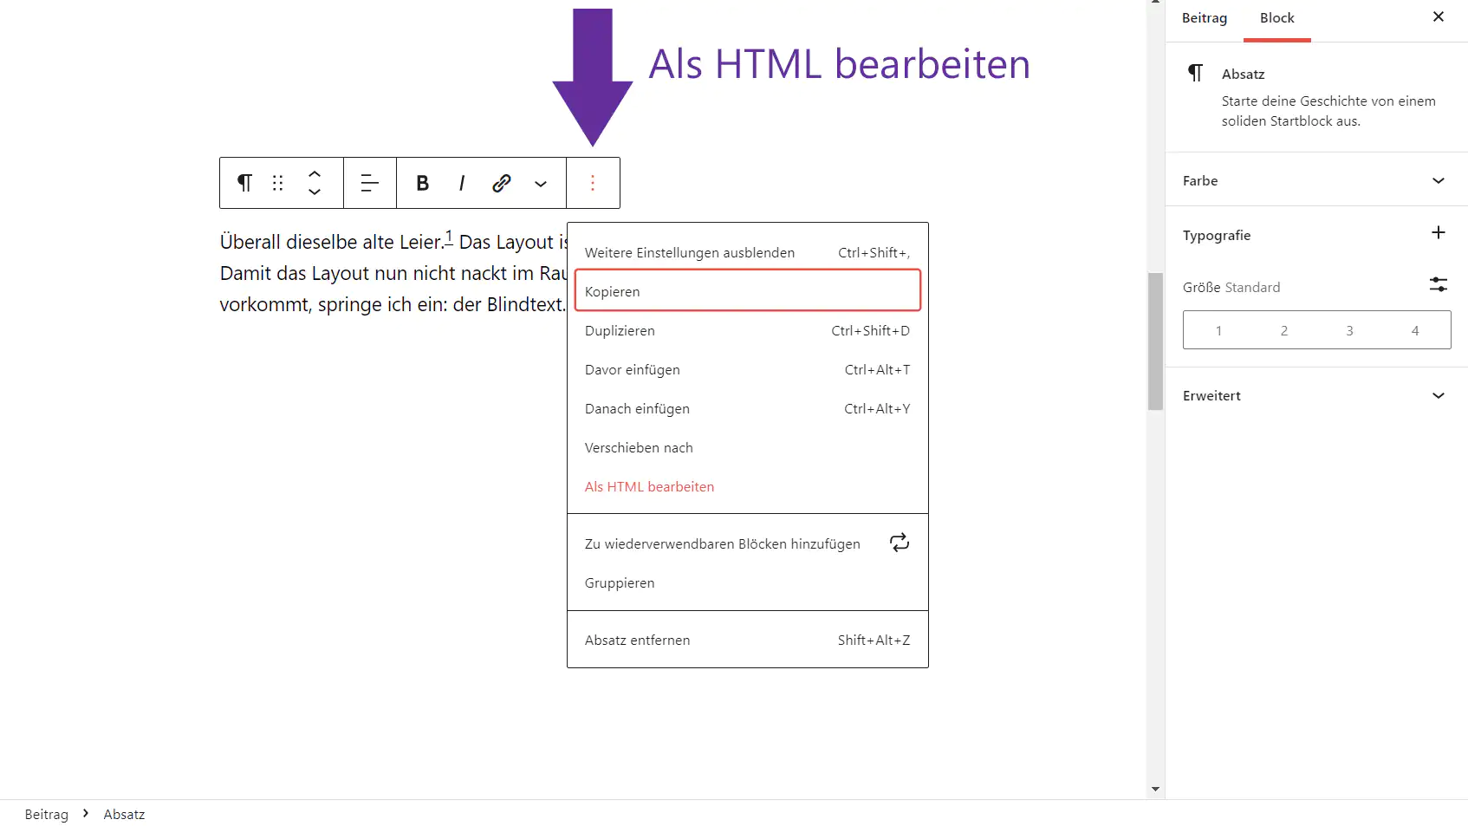Click the editor vertical scrollbar thumb
Image resolution: width=1468 pixels, height=826 pixels.
pyautogui.click(x=1155, y=341)
